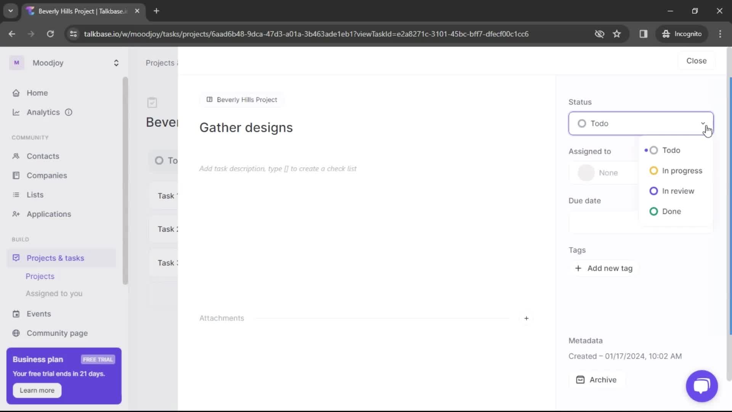Viewport: 732px width, 412px height.
Task: Click Learn more button for Business plan
Action: point(37,390)
